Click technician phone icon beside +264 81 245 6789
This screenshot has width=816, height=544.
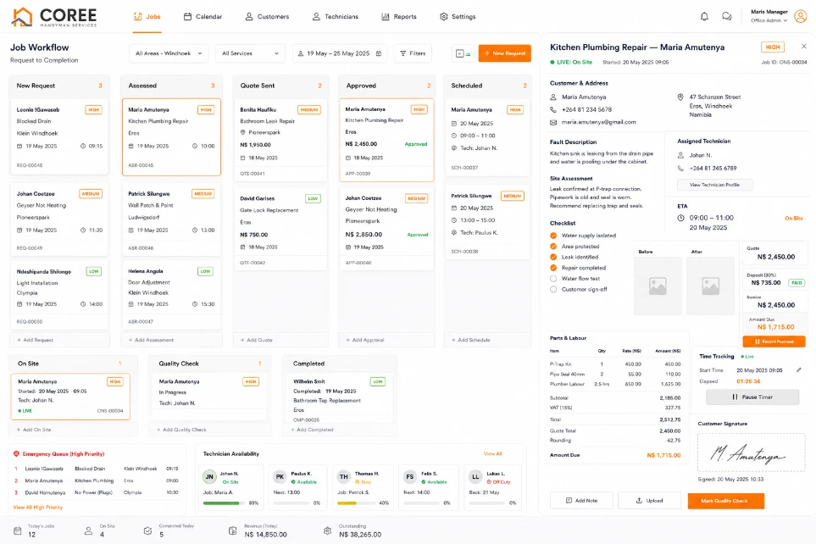click(x=680, y=168)
